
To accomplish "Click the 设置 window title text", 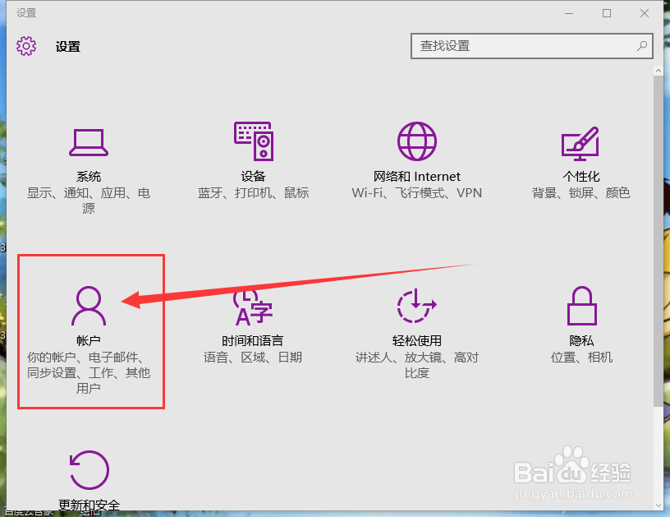I will [25, 12].
